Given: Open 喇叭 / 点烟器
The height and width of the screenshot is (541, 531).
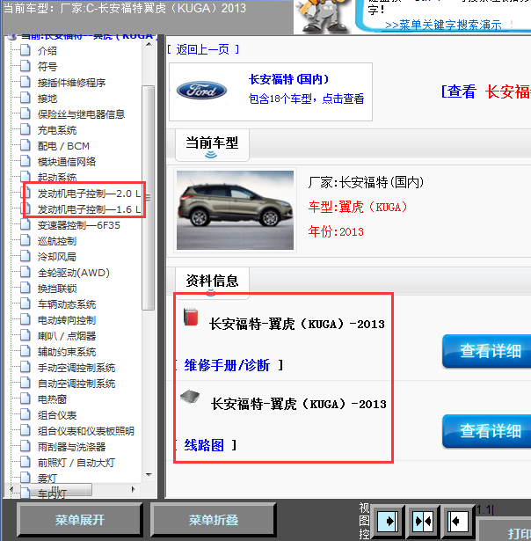Looking at the screenshot, I should 67,336.
